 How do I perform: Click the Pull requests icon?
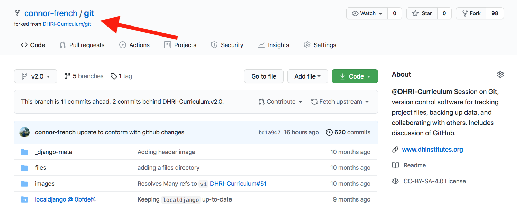63,45
